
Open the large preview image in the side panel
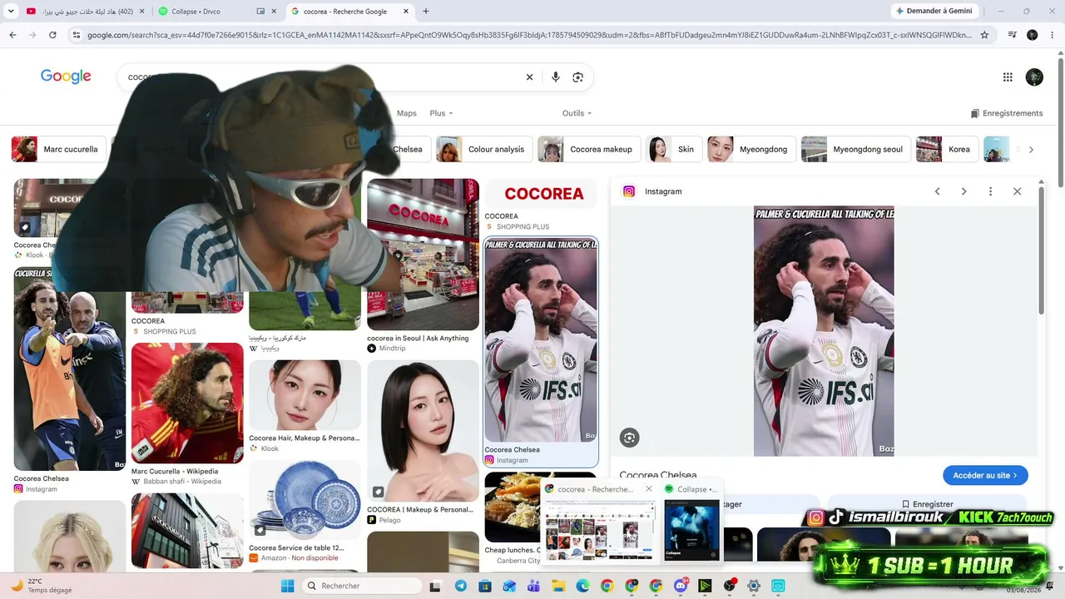824,331
